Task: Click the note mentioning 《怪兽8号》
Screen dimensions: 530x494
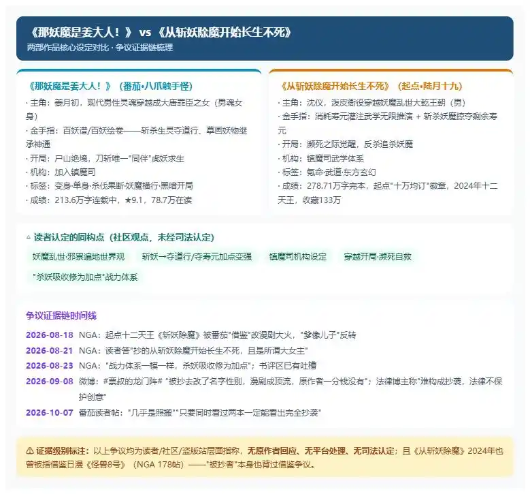Action: coord(265,458)
